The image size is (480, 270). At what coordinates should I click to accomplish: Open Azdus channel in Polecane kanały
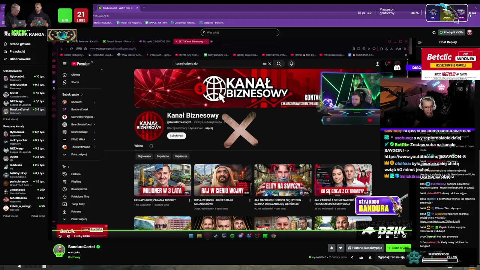tap(24, 158)
